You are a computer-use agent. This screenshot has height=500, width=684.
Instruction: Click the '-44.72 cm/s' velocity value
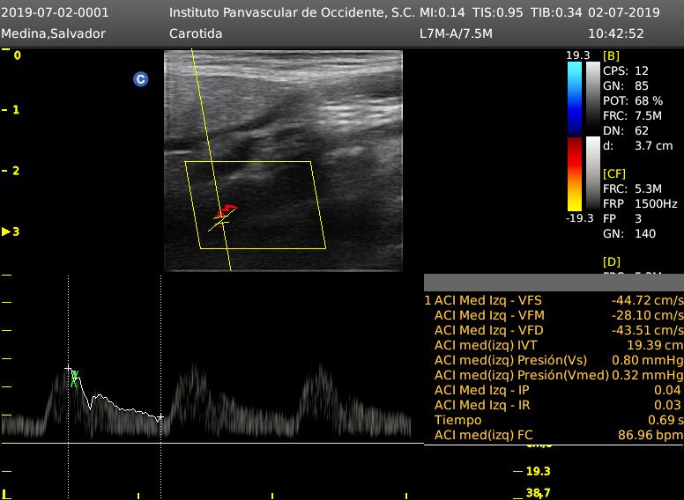pyautogui.click(x=647, y=300)
